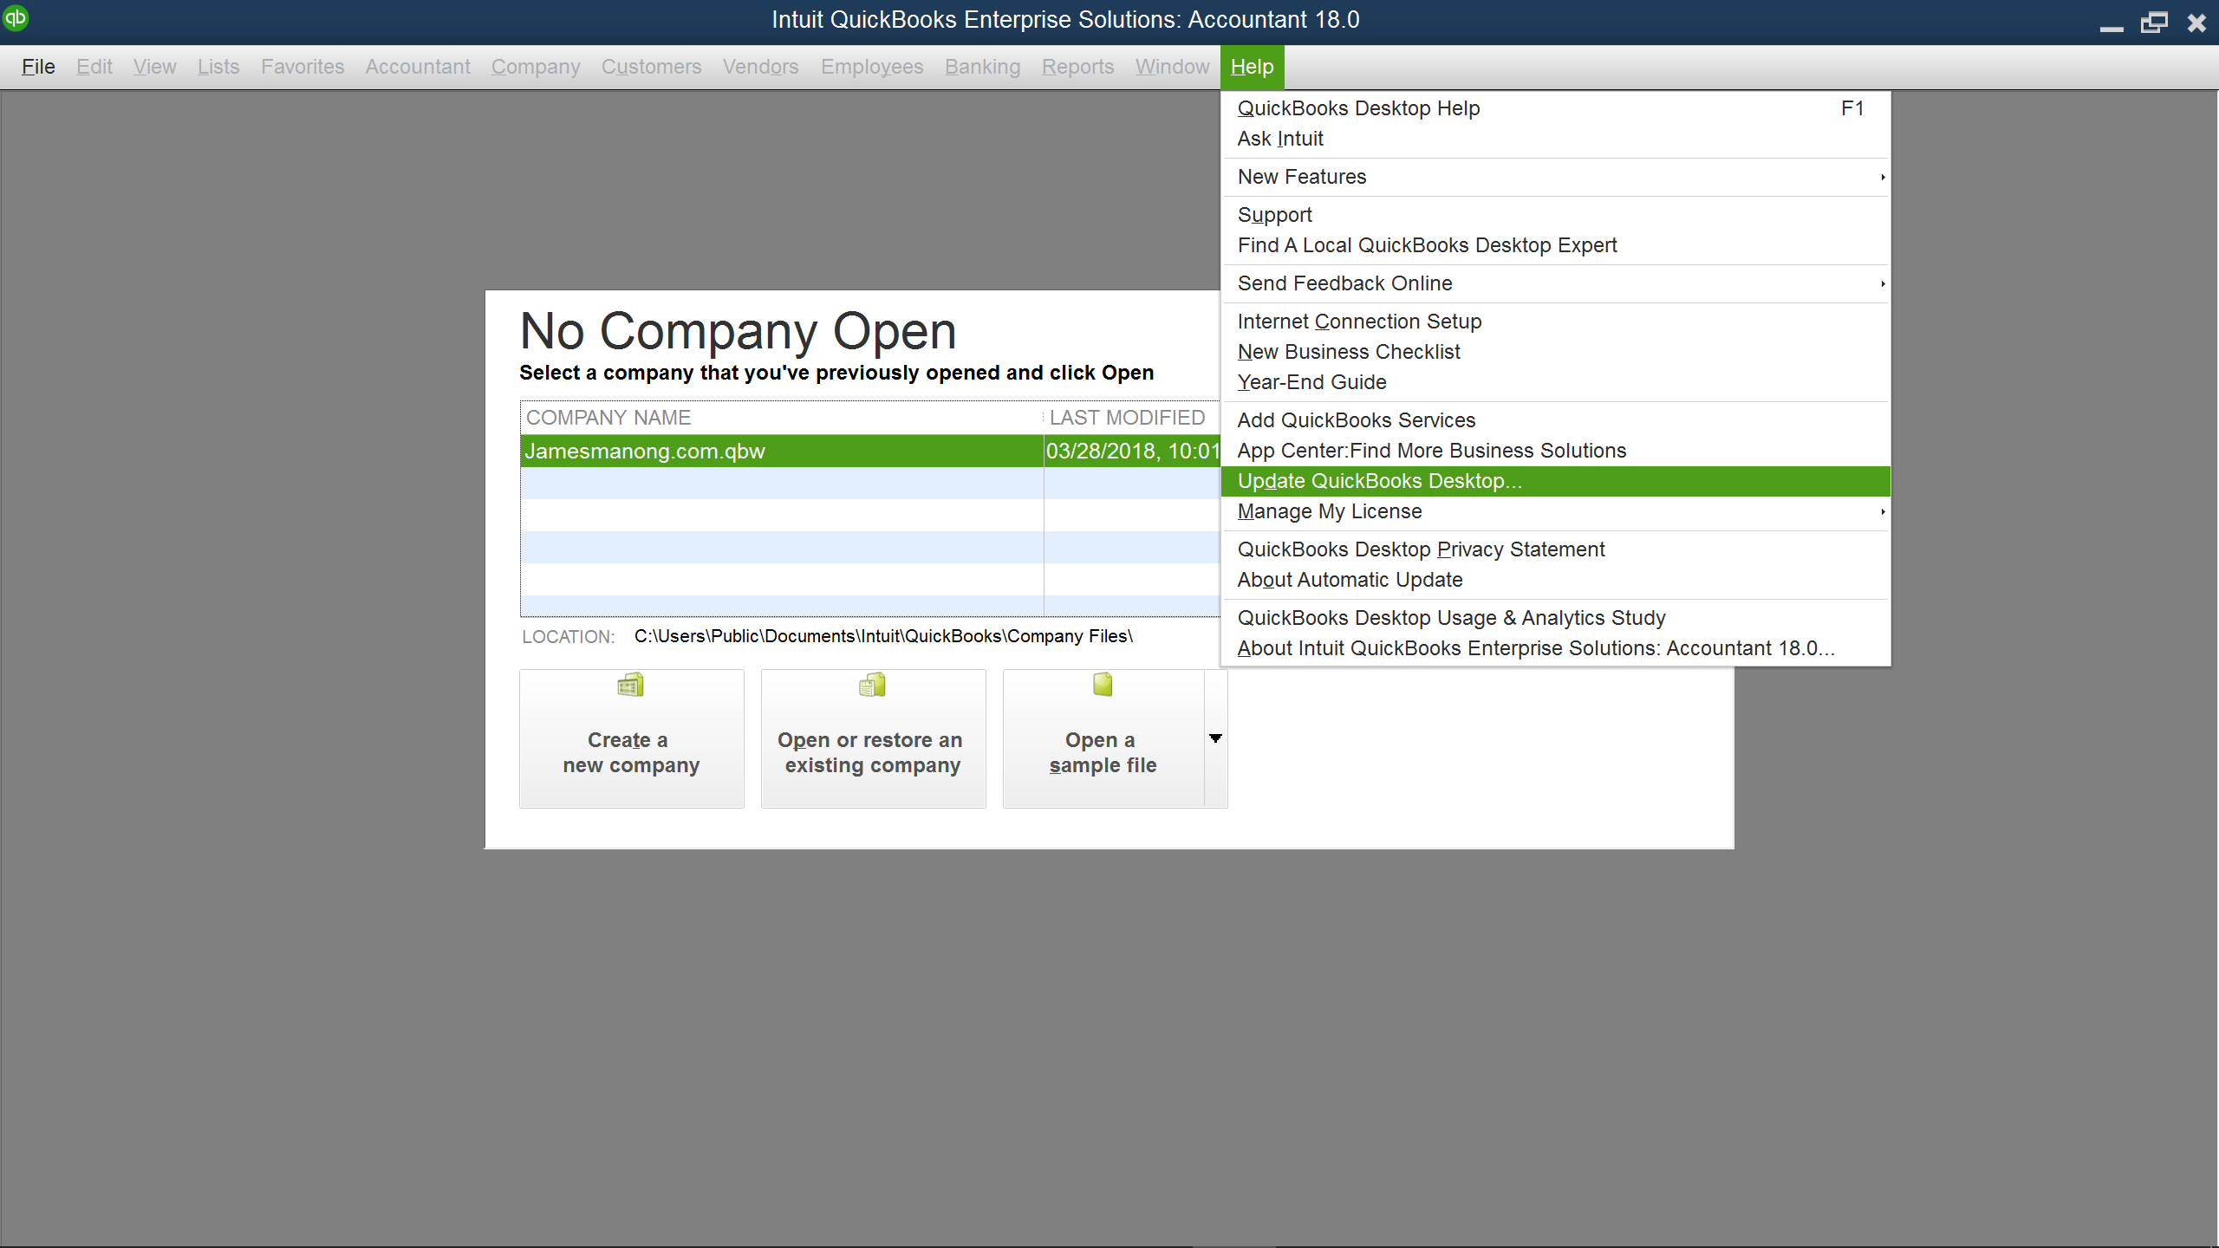Expand the New Features submenu
2219x1248 pixels.
(x=1881, y=177)
